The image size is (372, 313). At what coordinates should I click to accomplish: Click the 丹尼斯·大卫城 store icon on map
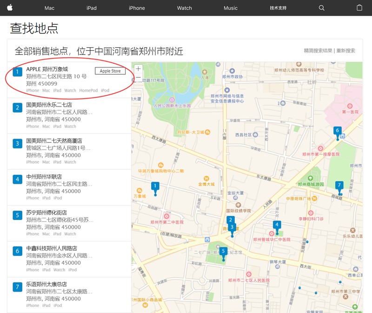pos(207,132)
